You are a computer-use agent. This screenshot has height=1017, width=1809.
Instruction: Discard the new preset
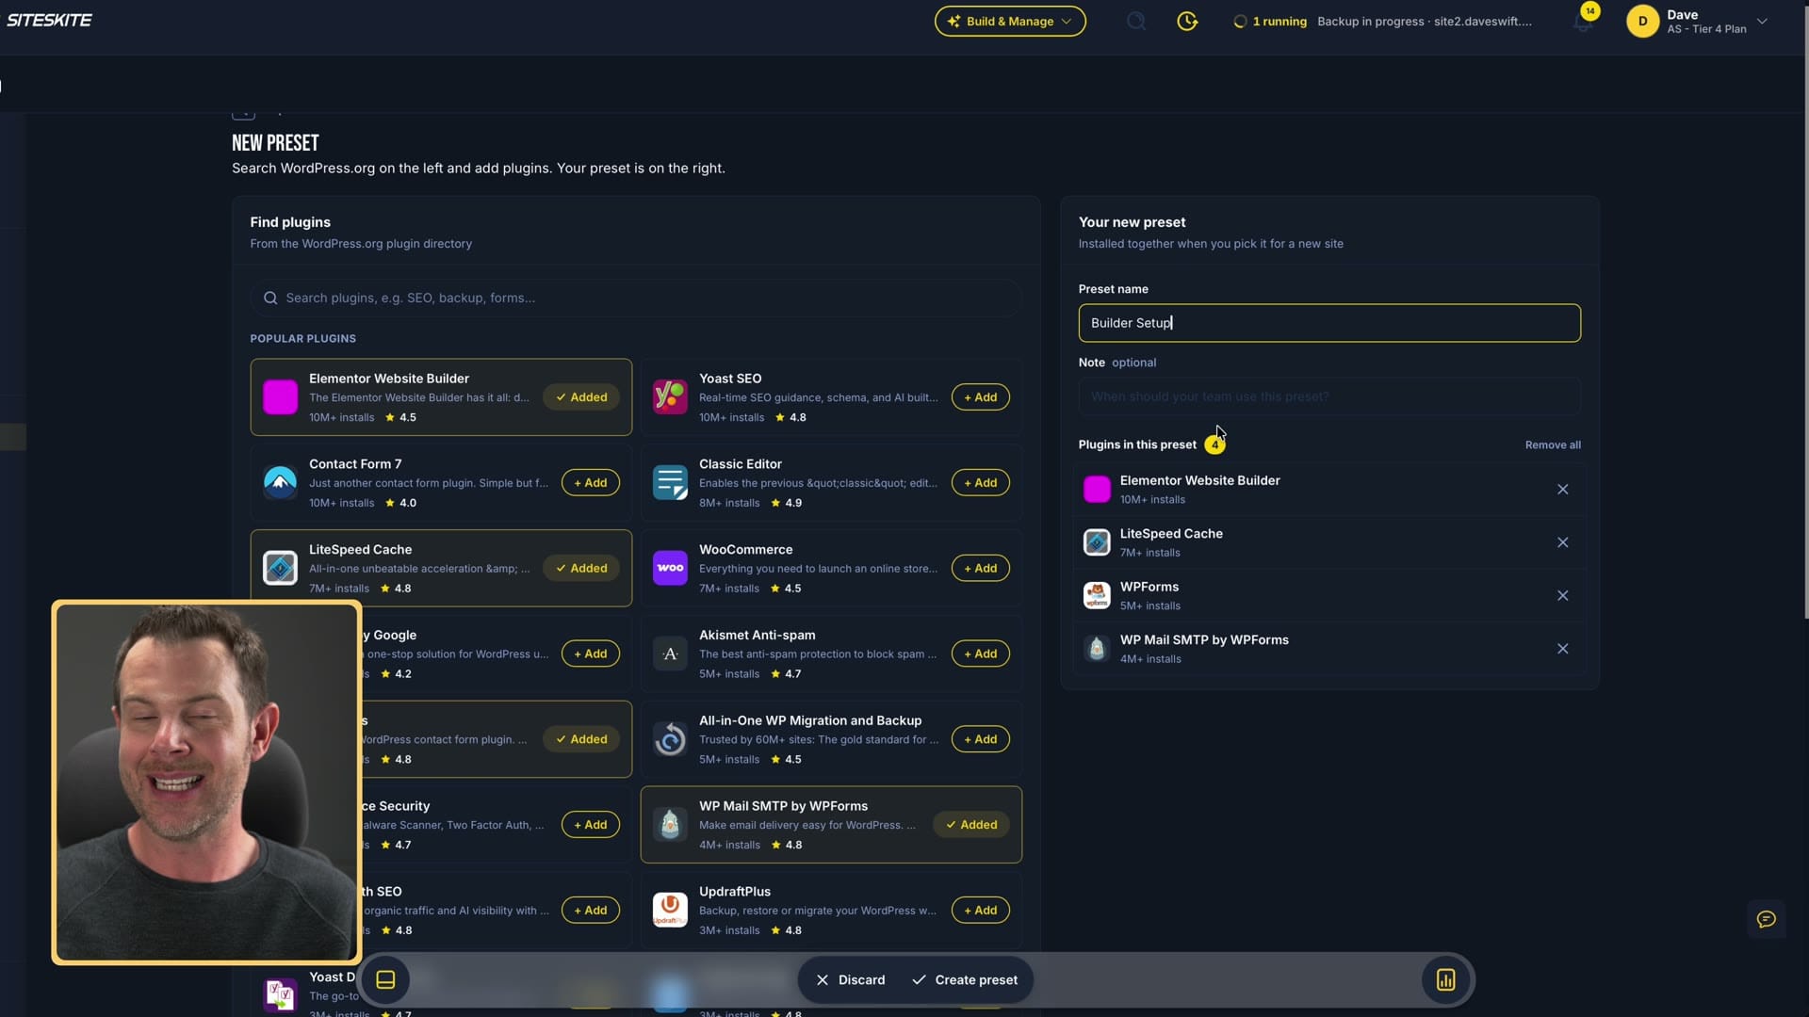click(851, 979)
